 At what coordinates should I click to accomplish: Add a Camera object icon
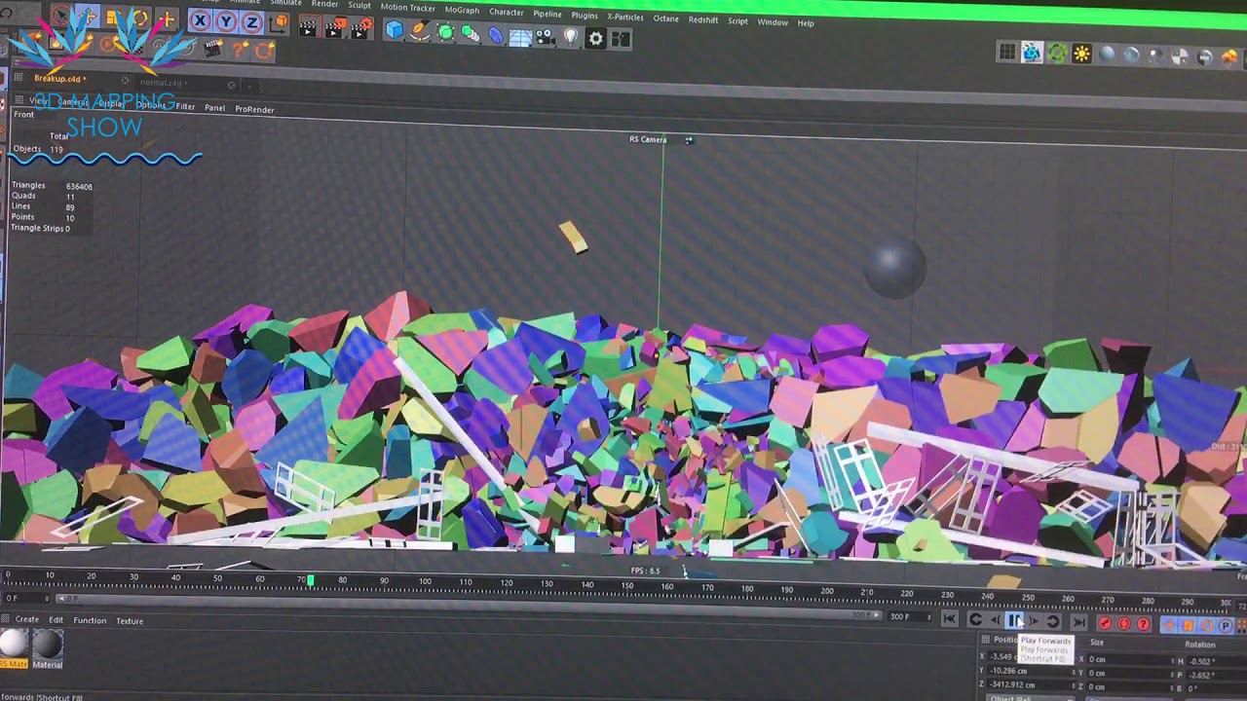click(x=546, y=37)
